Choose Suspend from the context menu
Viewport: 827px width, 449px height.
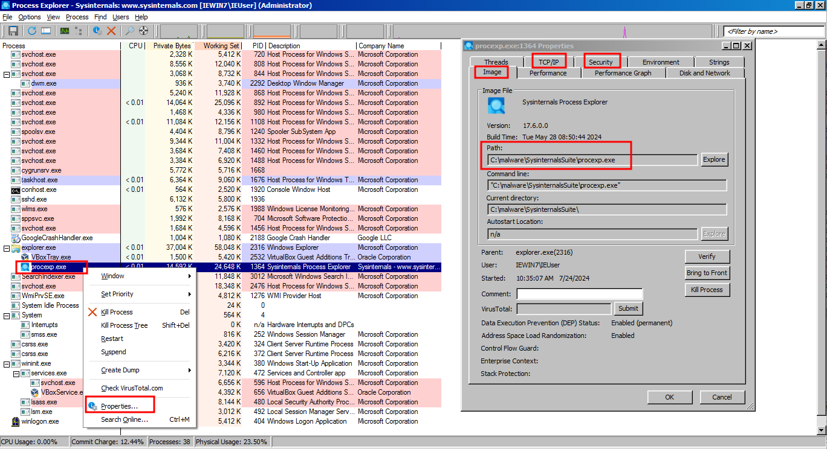click(x=139, y=352)
